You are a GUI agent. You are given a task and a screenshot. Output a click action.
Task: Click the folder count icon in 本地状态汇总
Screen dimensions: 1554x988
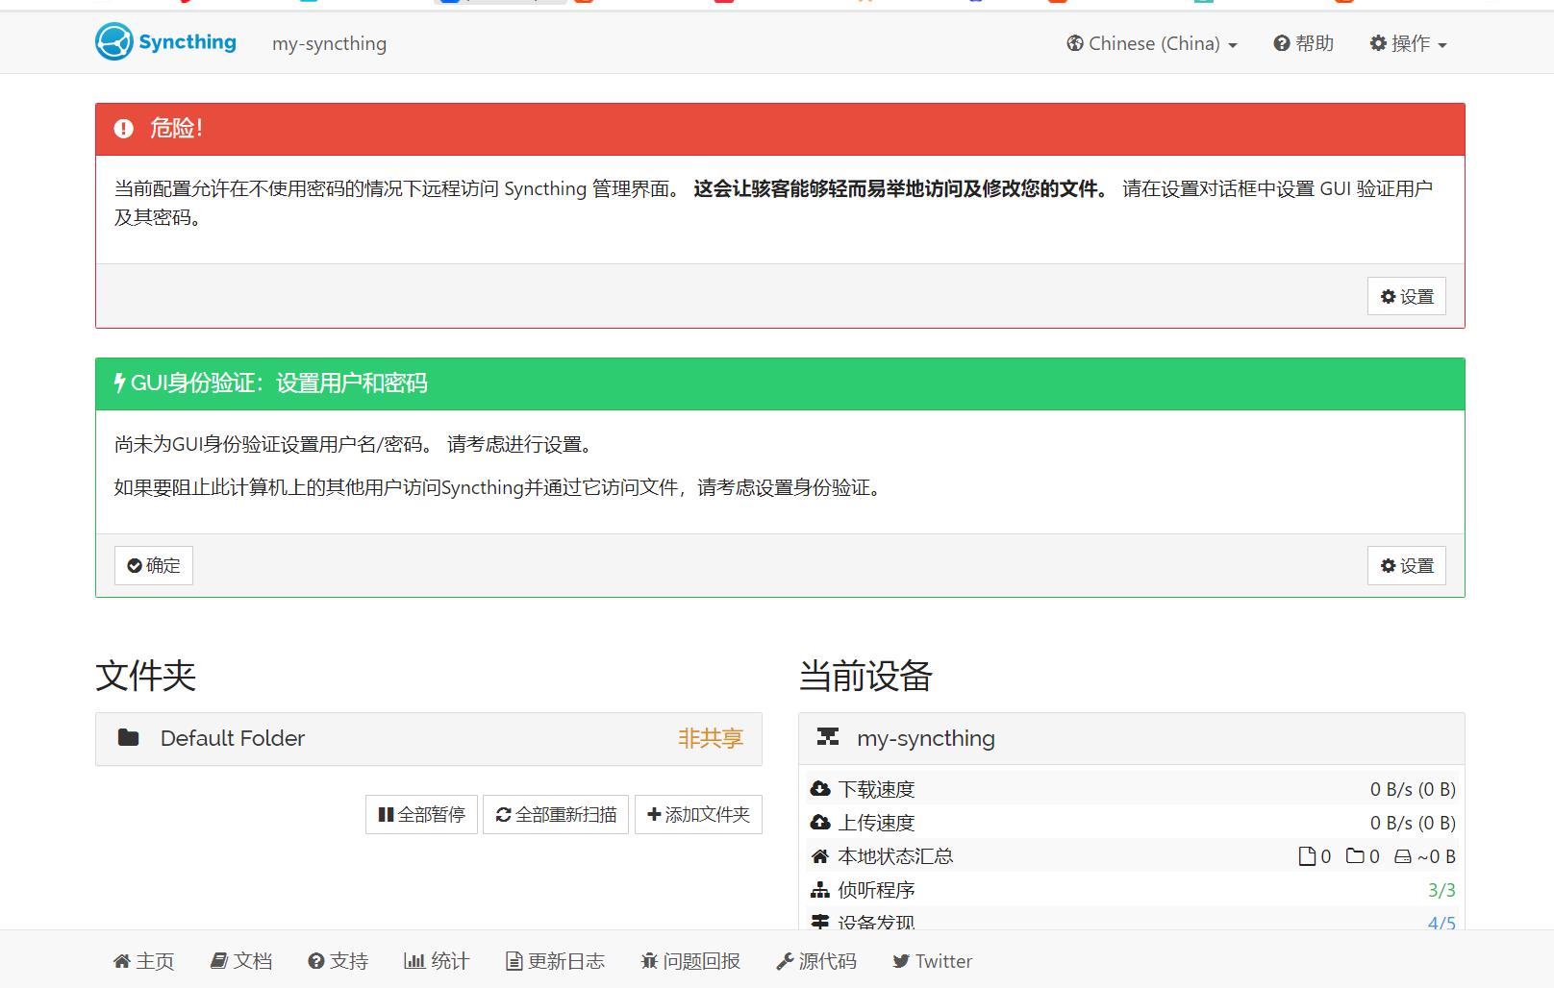pyautogui.click(x=1355, y=856)
